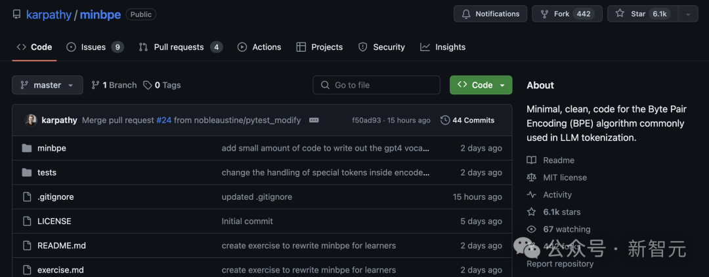The height and width of the screenshot is (277, 709).
Task: Open the 'Initial commit' message link
Action: (x=247, y=221)
